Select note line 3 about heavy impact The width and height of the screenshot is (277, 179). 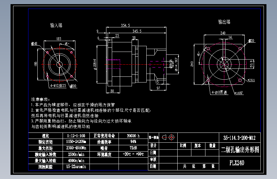(x=81, y=121)
